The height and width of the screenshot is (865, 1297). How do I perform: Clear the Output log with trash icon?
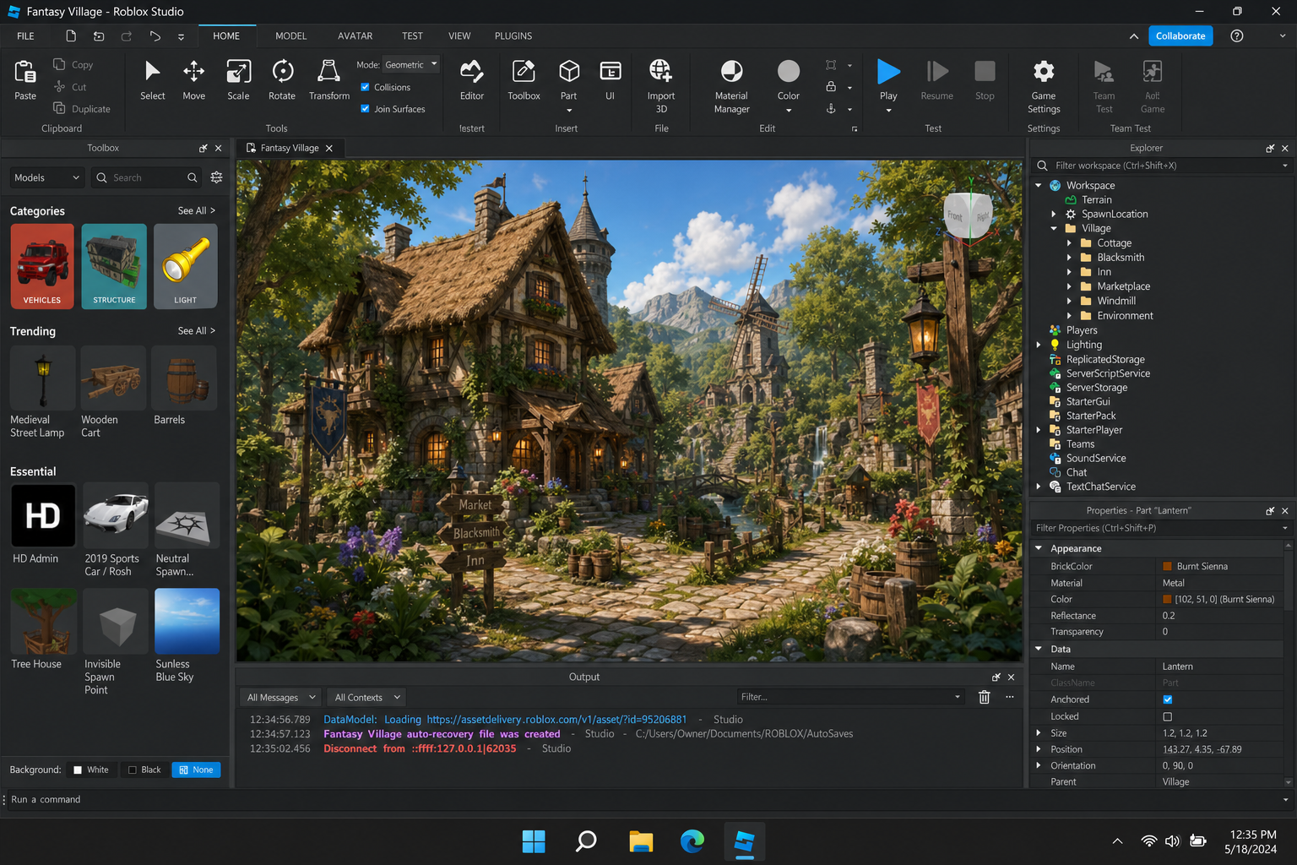tap(984, 697)
